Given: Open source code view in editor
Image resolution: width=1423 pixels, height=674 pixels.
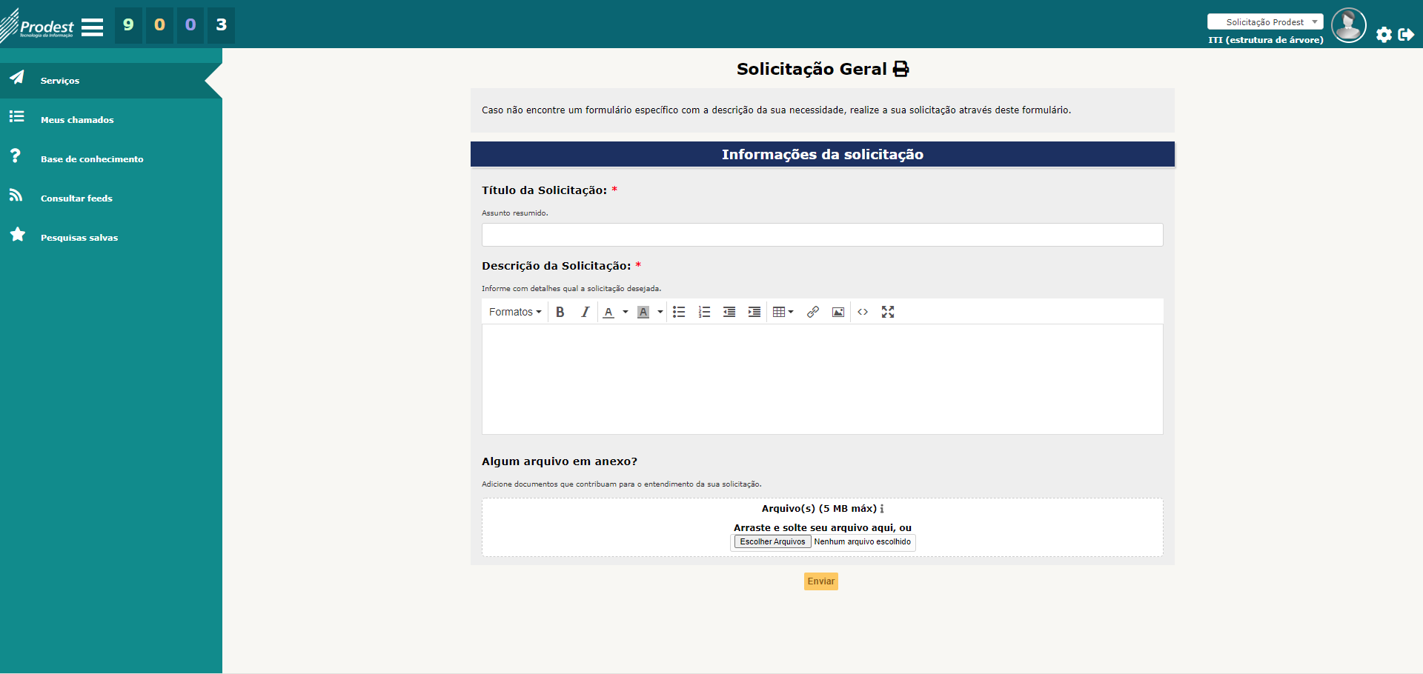Looking at the screenshot, I should point(863,312).
